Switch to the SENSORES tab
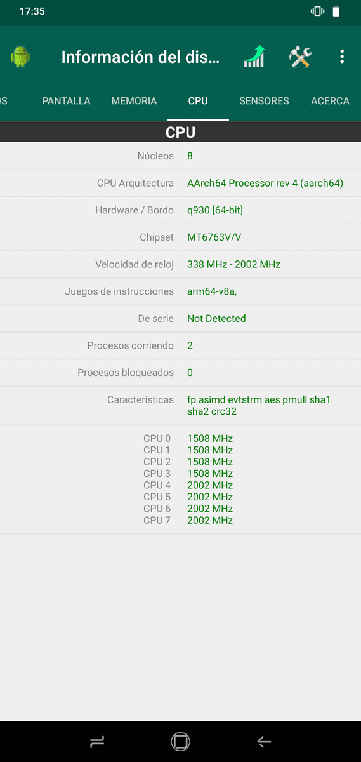This screenshot has height=762, width=361. click(x=264, y=101)
